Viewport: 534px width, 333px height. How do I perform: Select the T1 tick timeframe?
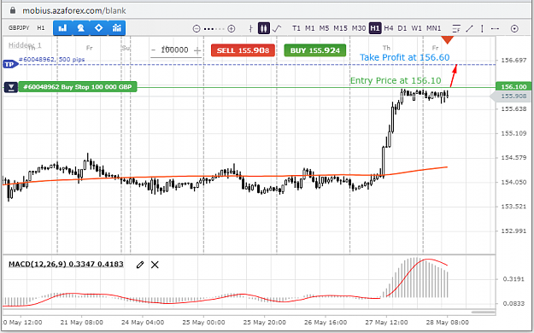click(296, 28)
